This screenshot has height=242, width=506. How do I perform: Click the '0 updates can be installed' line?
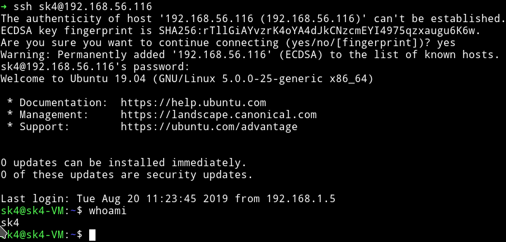[123, 163]
